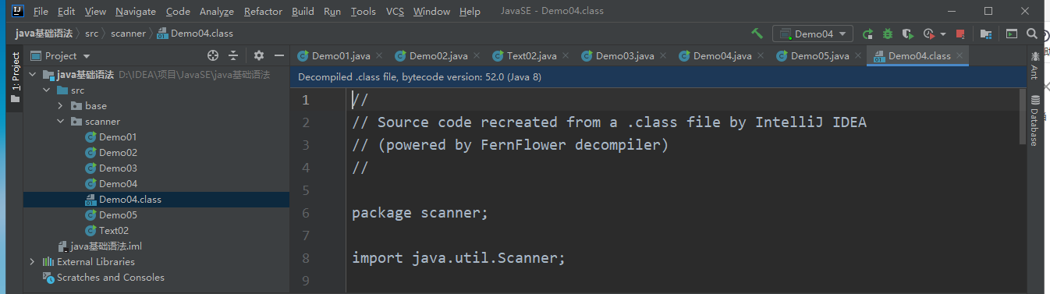Image resolution: width=1050 pixels, height=294 pixels.
Task: Open Project Structure icon in toolbar
Action: [x=986, y=34]
